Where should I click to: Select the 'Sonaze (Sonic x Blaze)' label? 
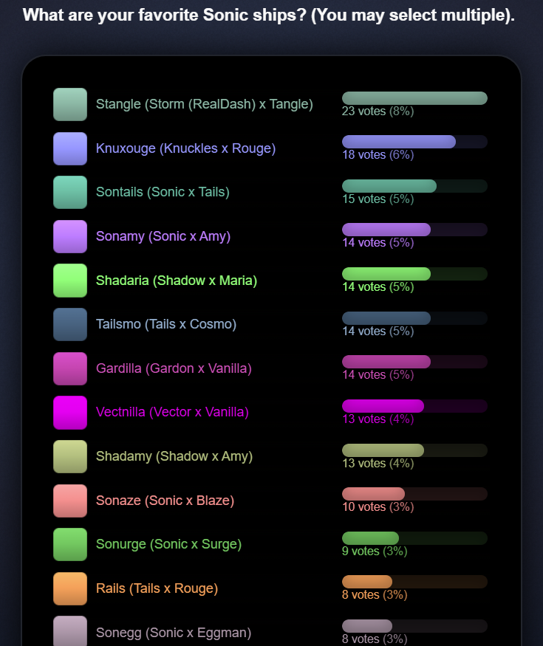pyautogui.click(x=165, y=501)
